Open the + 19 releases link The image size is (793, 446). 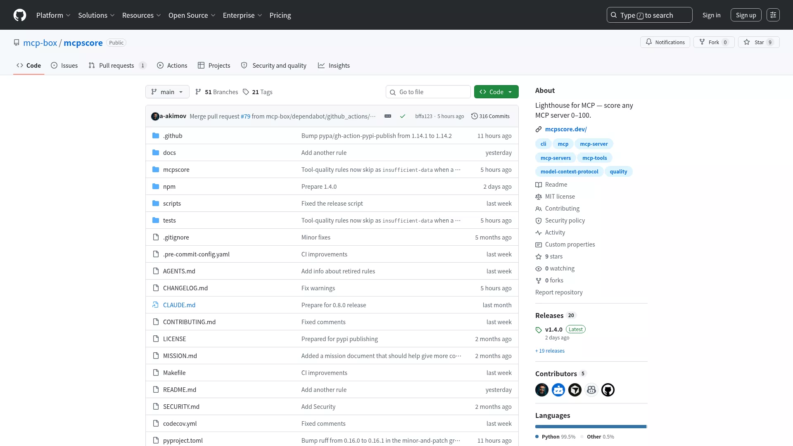(x=550, y=351)
